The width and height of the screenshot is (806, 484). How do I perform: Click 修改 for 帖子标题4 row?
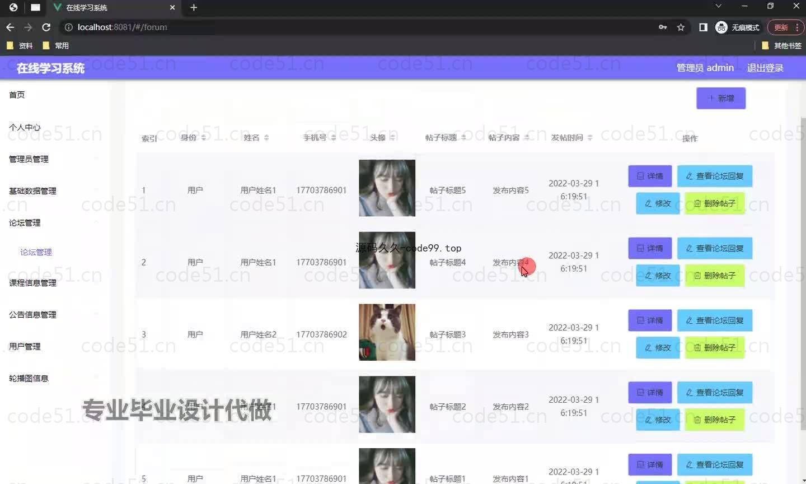658,276
